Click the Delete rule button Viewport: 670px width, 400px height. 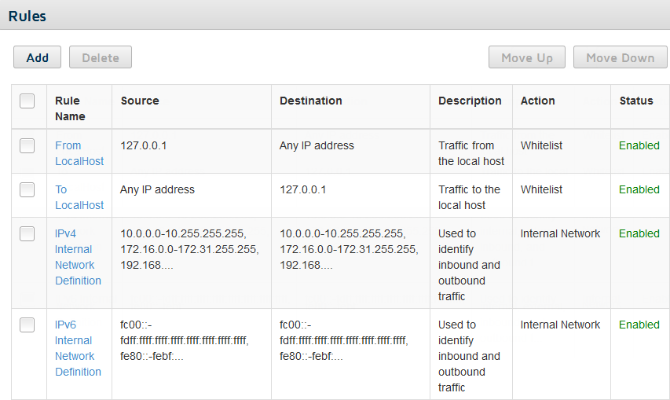point(101,57)
